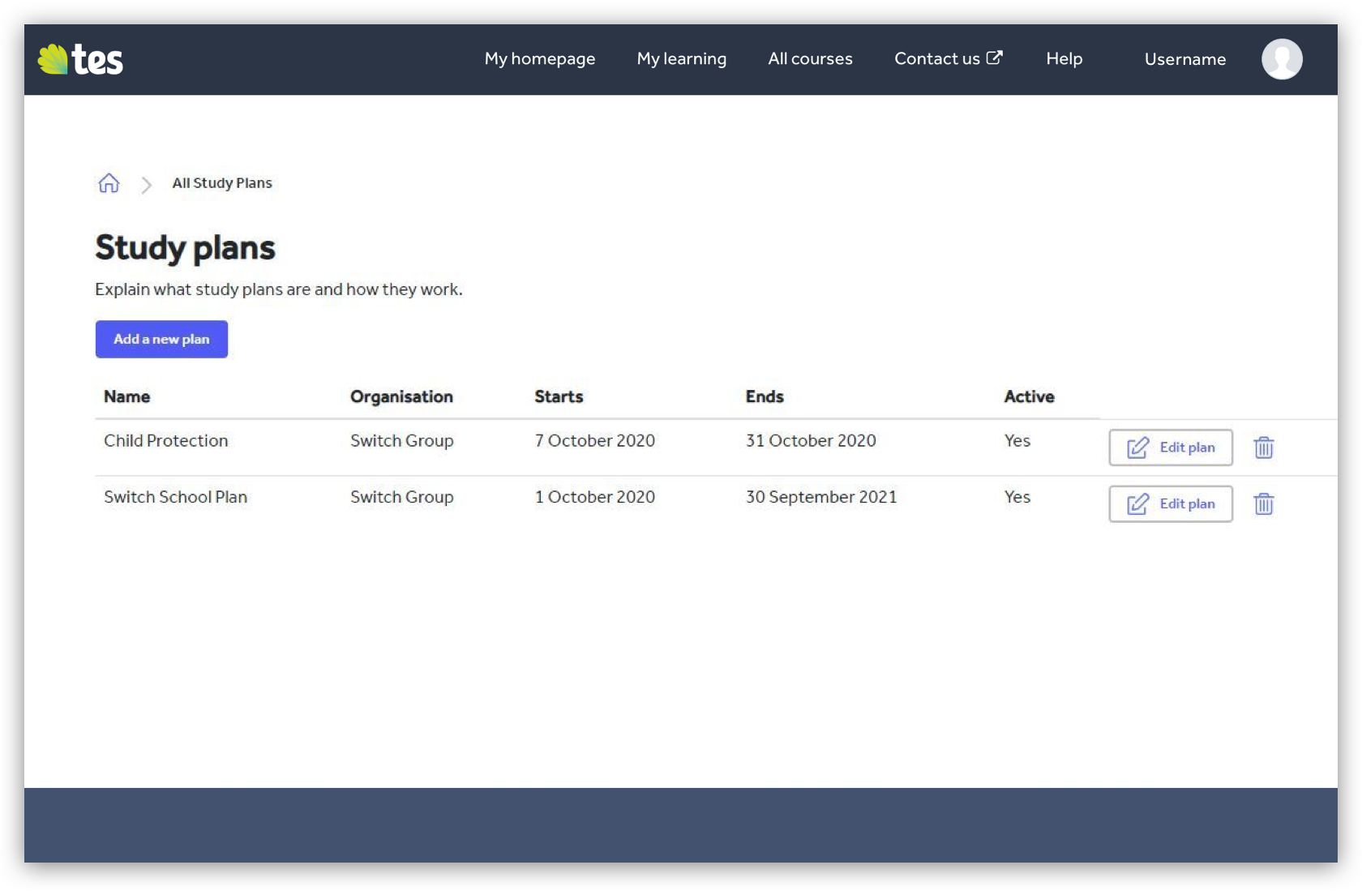Click the Name column header
The height and width of the screenshot is (895, 1362).
coord(126,396)
